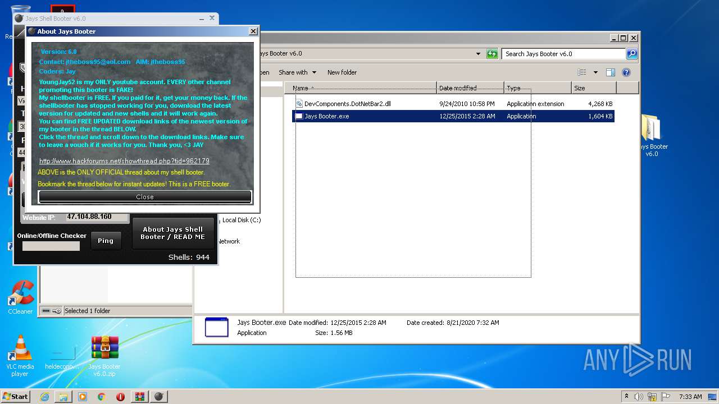Maximize the Explorer window
Screen dimensions: 719x404
click(623, 38)
